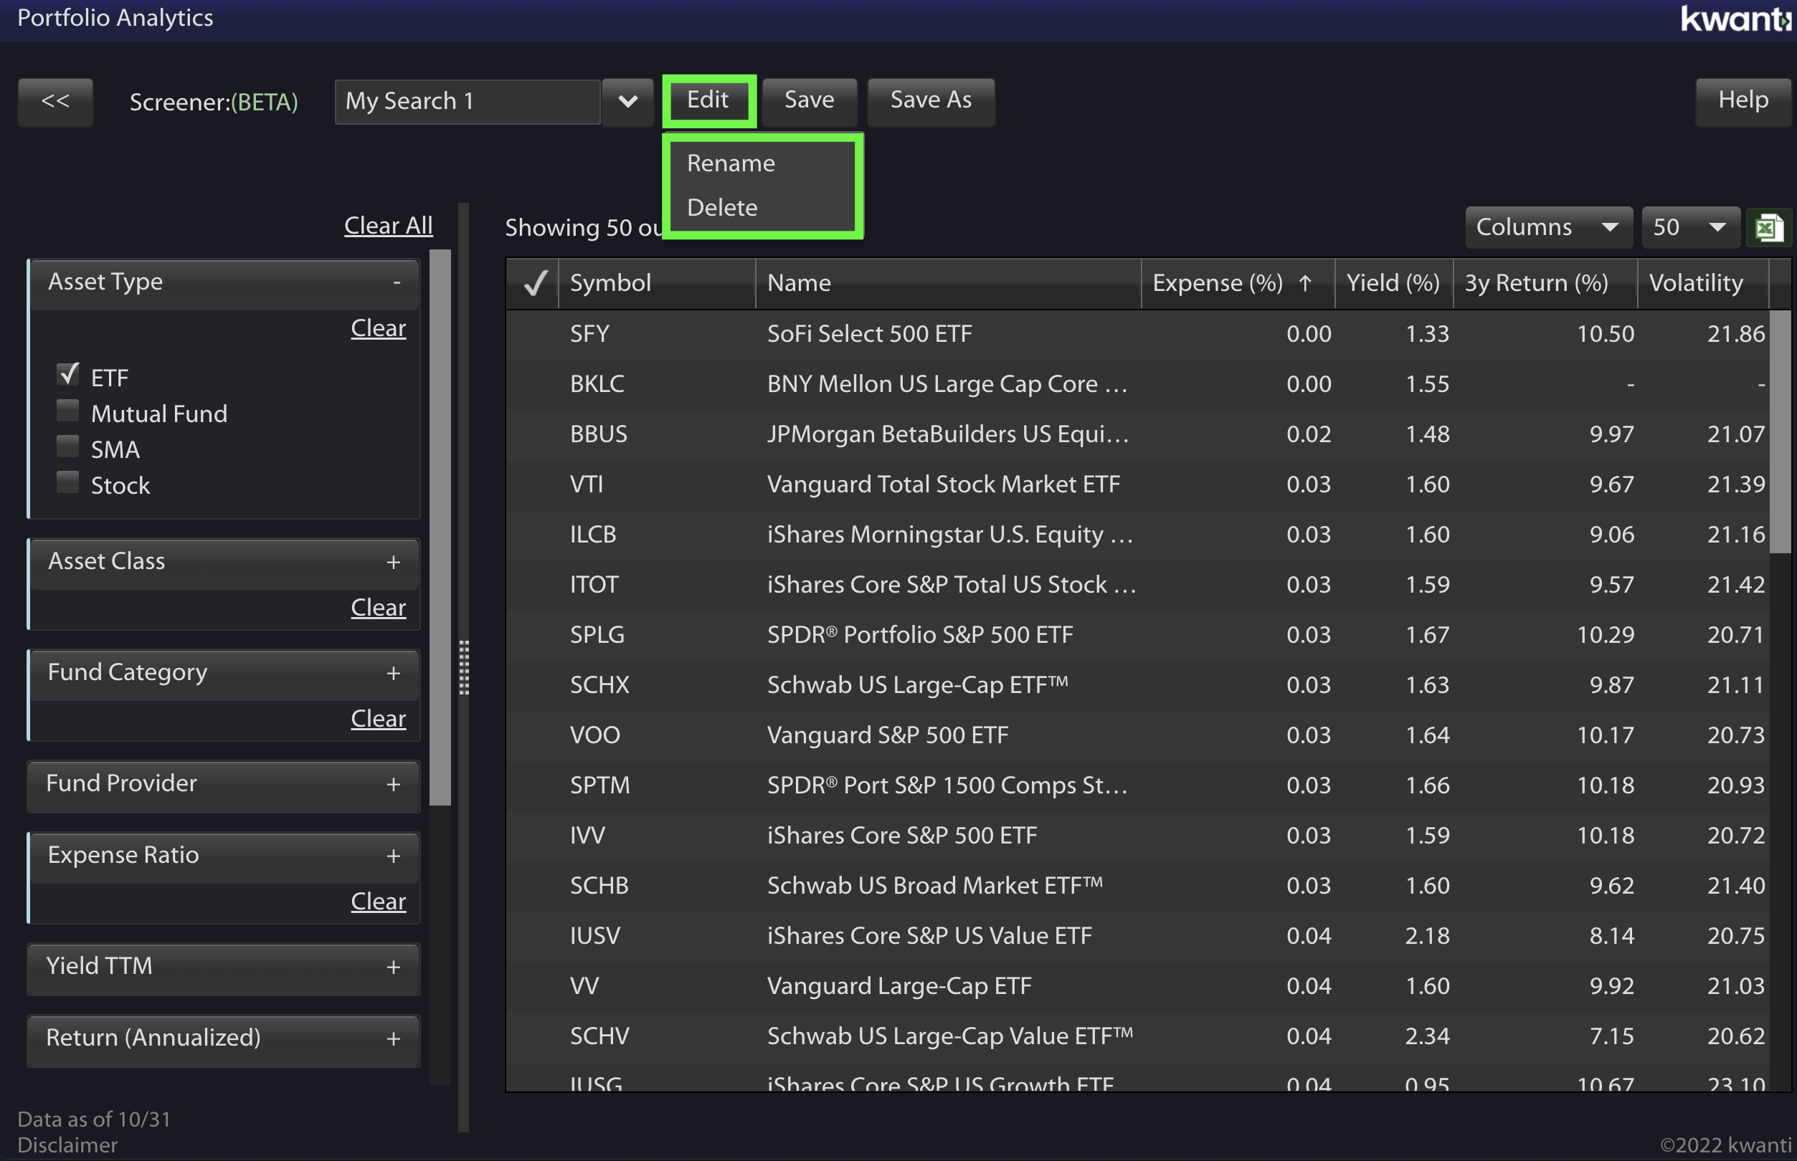Click the Save As button
The height and width of the screenshot is (1161, 1797).
click(931, 100)
